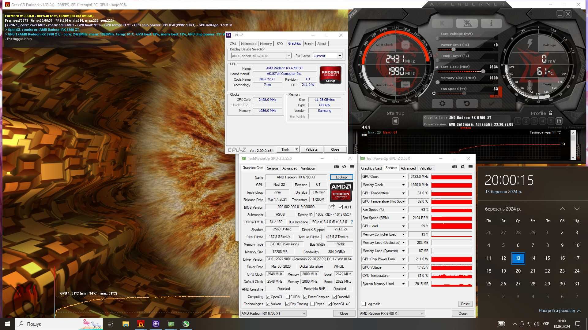The image size is (588, 330).
Task: Open the hamburger menu in GPU-Z Sensors window
Action: (471, 167)
